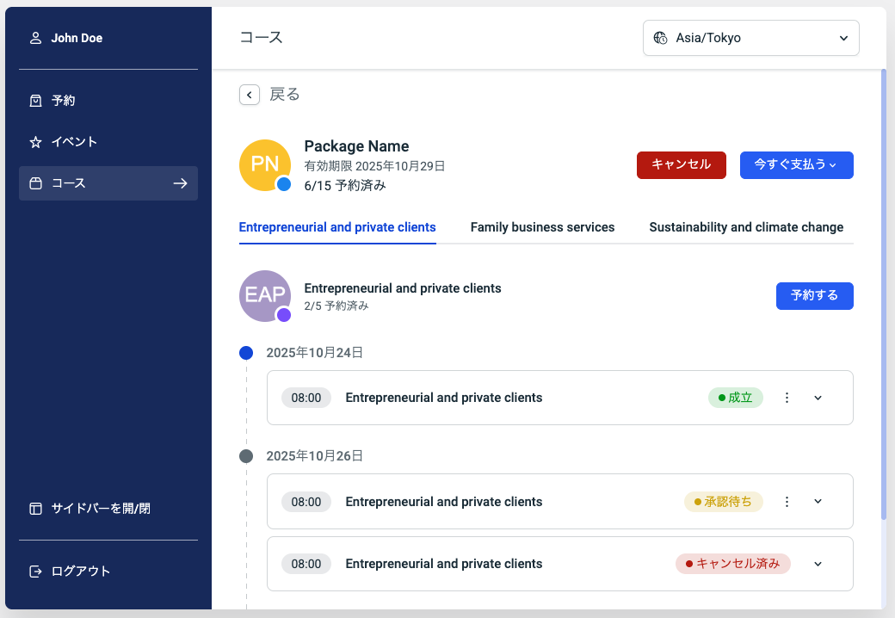Open the 今すぐ支払う payment dropdown

pos(796,165)
